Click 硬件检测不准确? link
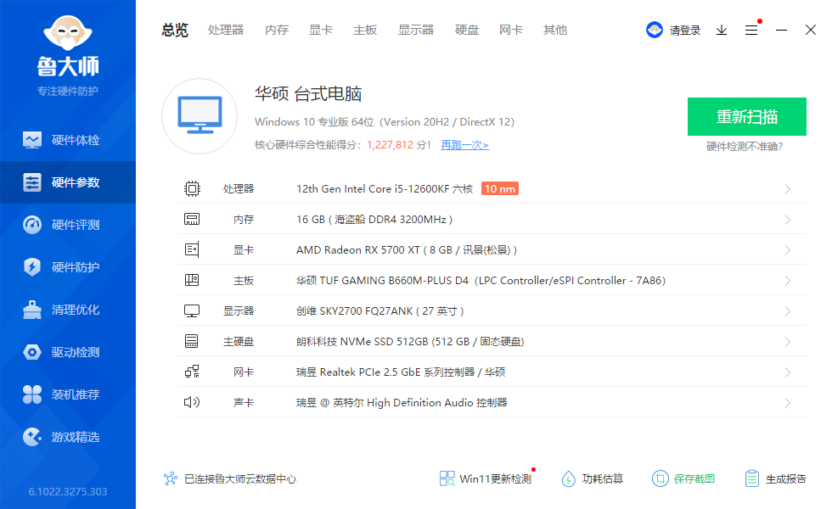Viewport: 832px width, 509px height. pyautogui.click(x=745, y=146)
